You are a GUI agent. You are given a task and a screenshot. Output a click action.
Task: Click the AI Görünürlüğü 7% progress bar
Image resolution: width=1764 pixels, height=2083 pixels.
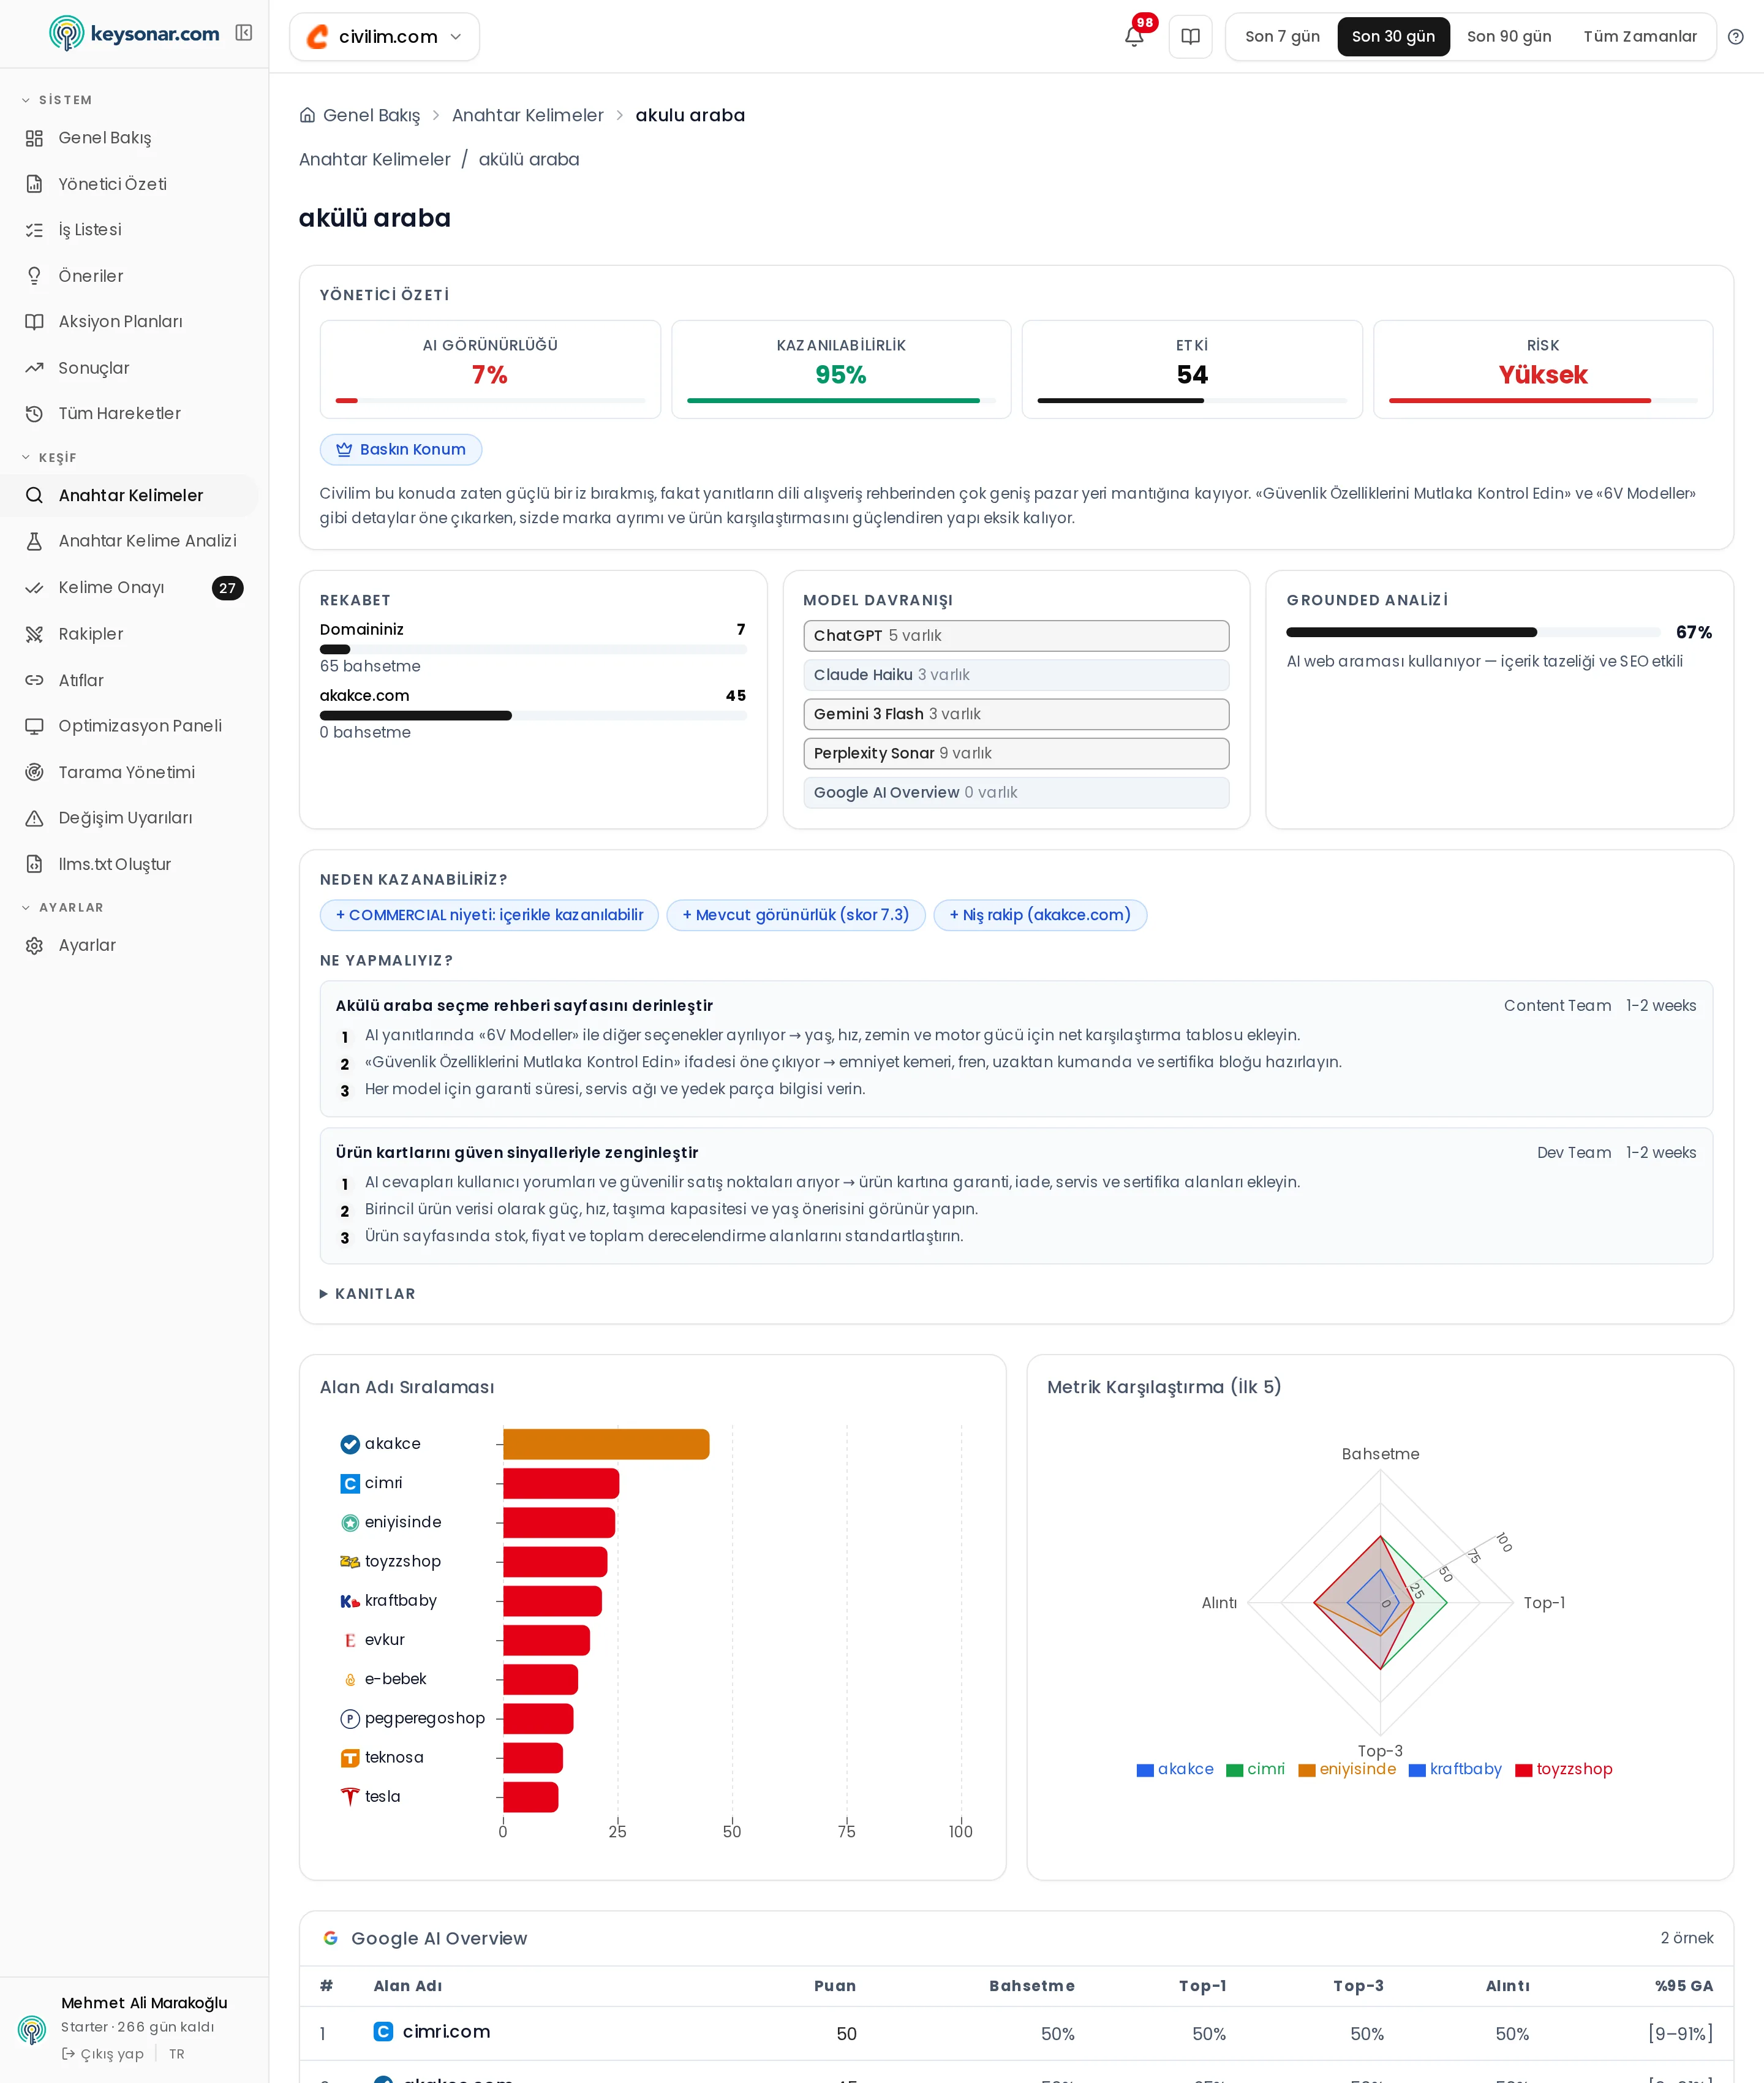point(490,401)
